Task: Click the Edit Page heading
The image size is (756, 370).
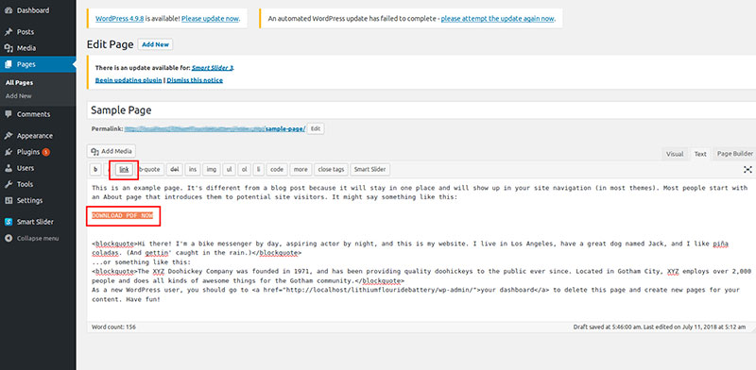Action: tap(110, 44)
